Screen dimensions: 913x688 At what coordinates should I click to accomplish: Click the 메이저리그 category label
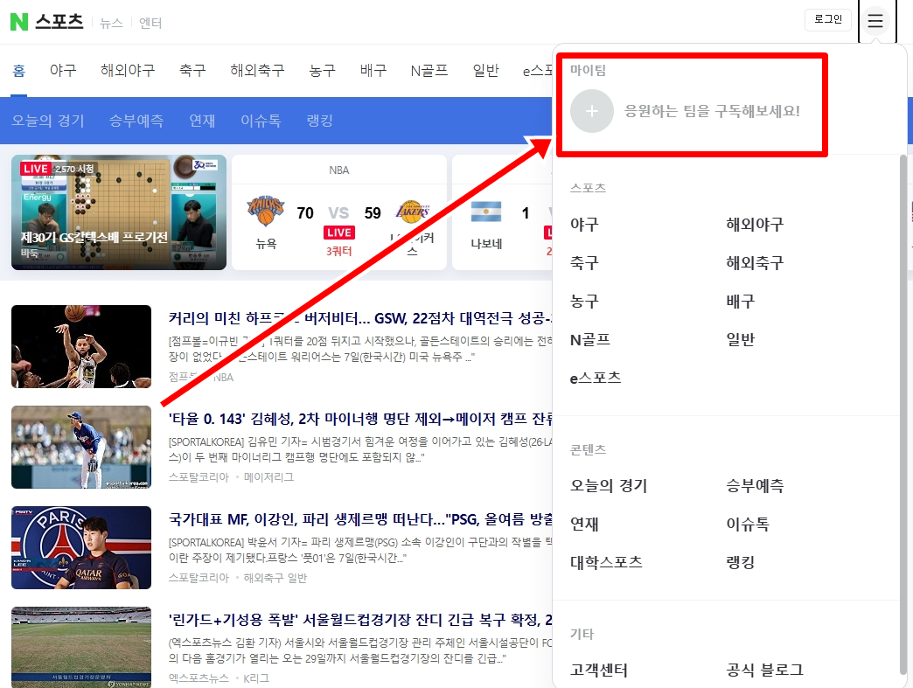pyautogui.click(x=268, y=477)
